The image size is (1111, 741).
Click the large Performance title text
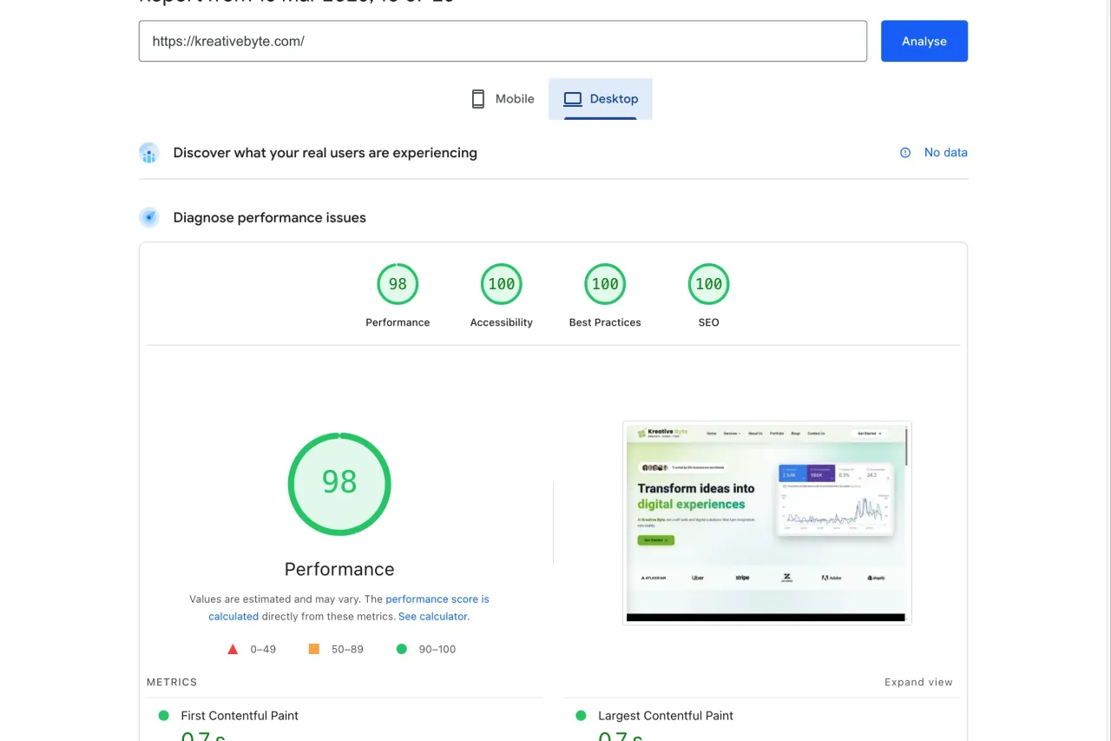339,569
